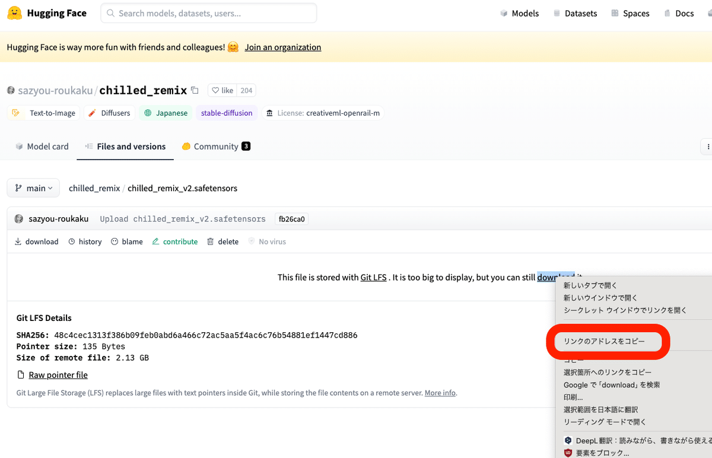Viewport: 712px width, 458px height.
Task: Click the fb26ca0 commit hash
Action: tap(291, 219)
